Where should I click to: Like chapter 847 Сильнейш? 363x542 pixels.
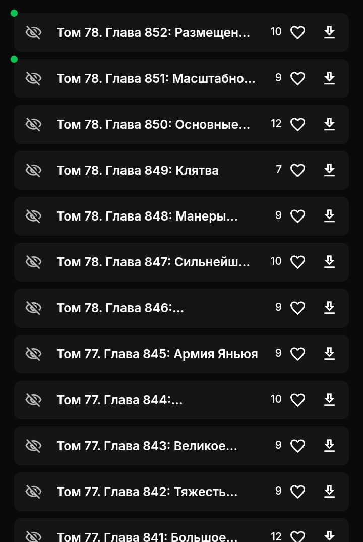point(297,262)
